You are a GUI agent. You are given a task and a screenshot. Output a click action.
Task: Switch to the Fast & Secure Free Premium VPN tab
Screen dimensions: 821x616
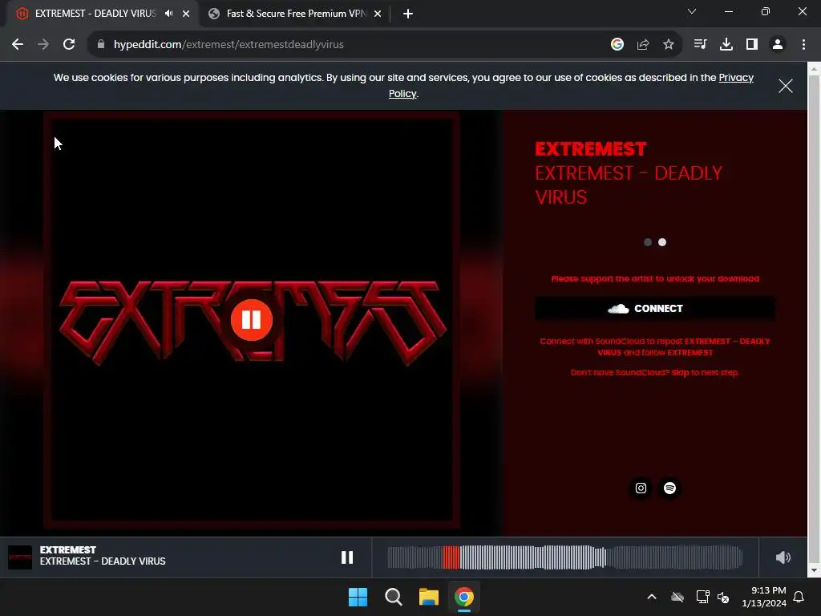click(296, 14)
